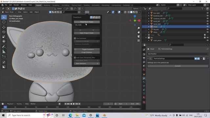Hide Eyebrow_left object via eye icon
This screenshot has width=210, height=118.
pos(207,16)
